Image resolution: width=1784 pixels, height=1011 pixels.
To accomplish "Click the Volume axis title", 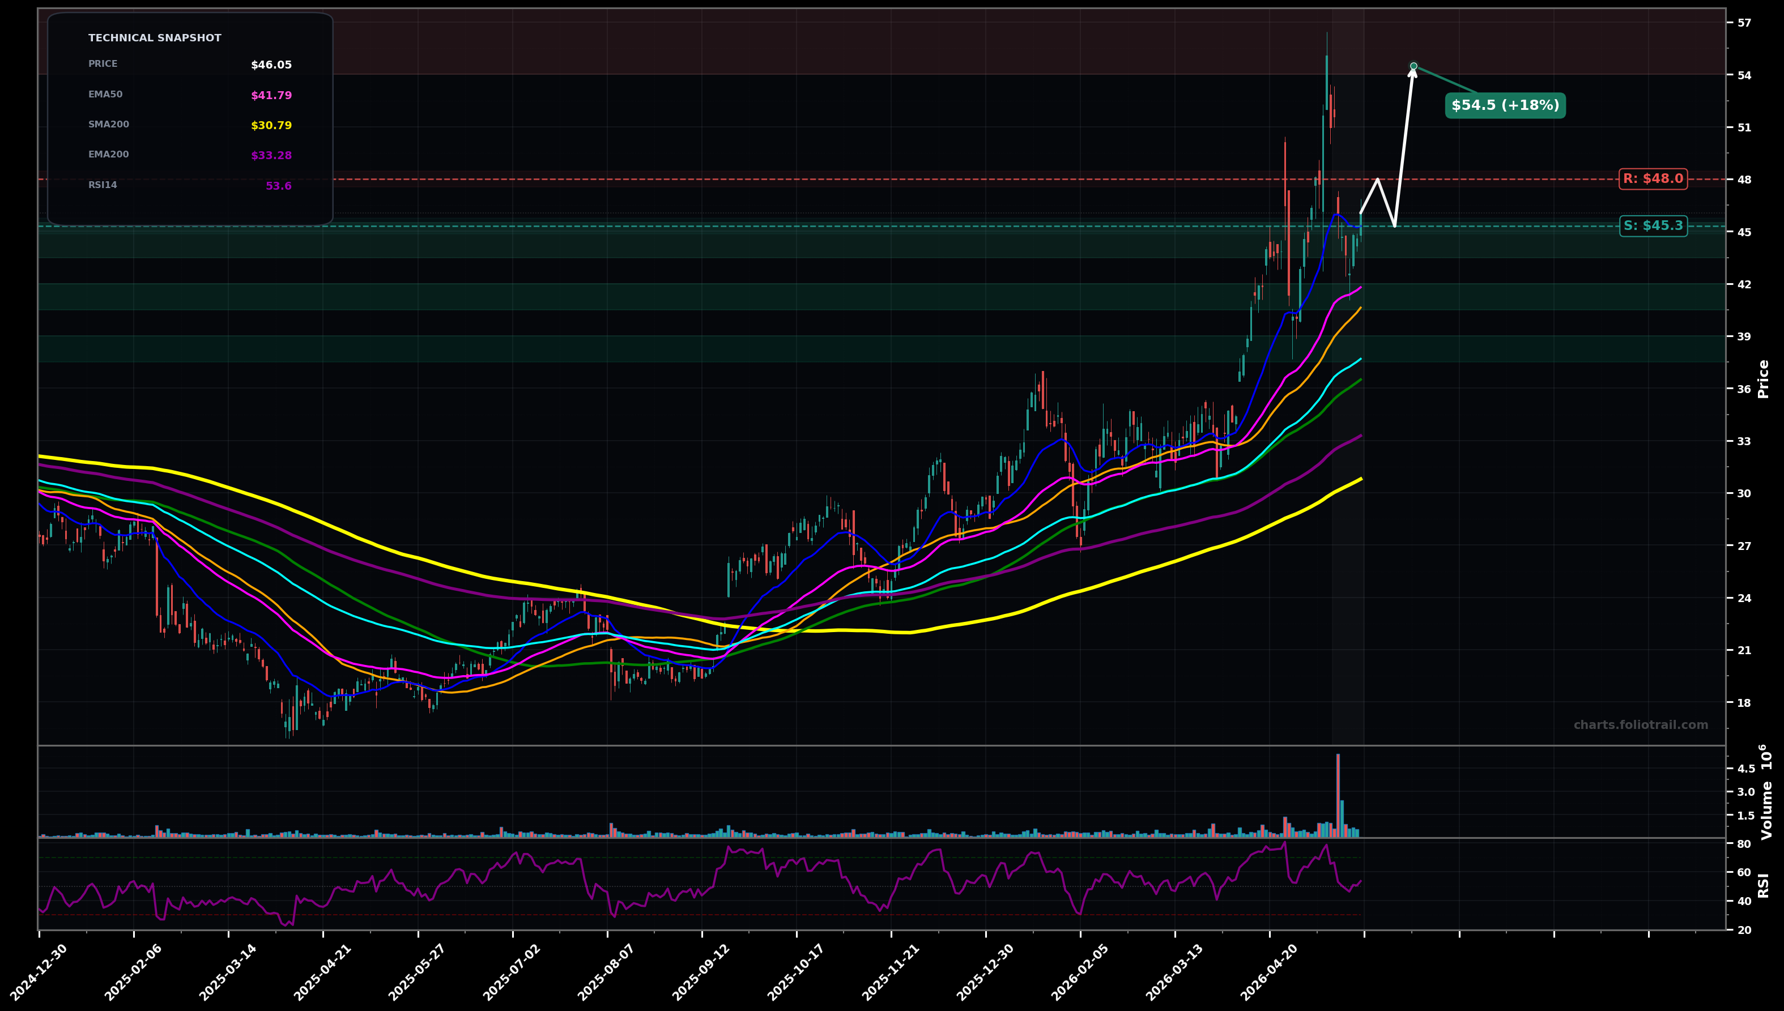I will [1766, 792].
